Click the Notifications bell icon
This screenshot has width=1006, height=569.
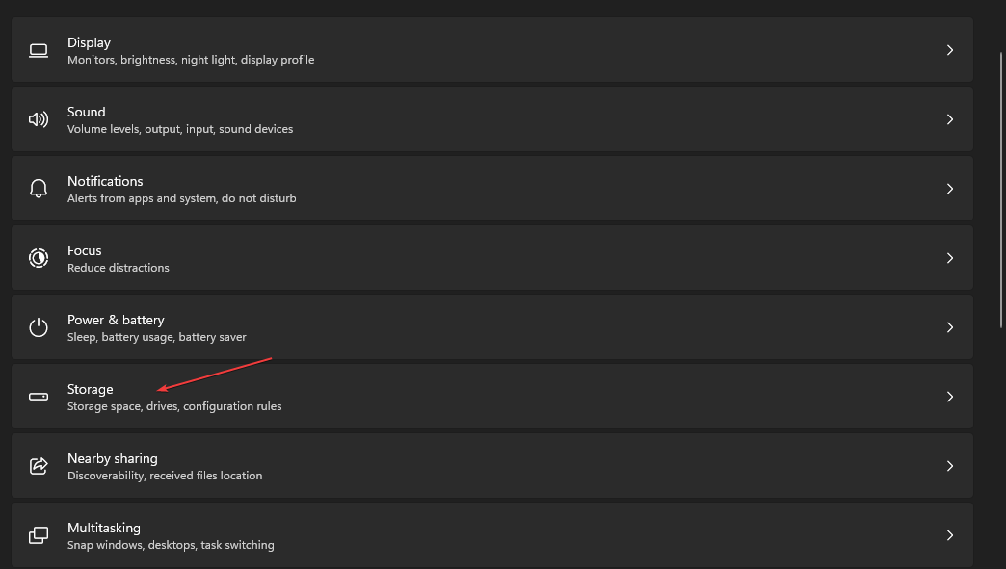[39, 188]
